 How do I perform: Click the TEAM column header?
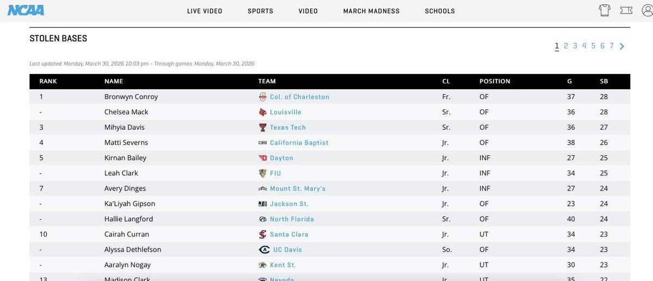[x=267, y=81]
